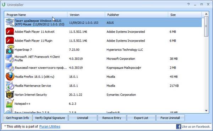Click the Uninstaller app logo in title bar
Screen dimensions: 213x131
[4, 5]
